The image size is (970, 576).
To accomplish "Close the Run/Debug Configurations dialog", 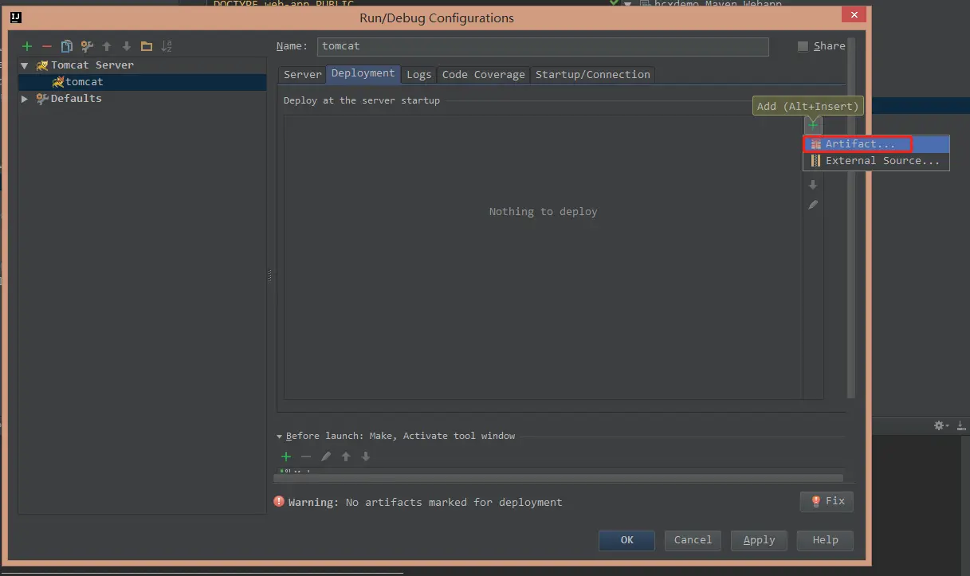I will click(854, 15).
